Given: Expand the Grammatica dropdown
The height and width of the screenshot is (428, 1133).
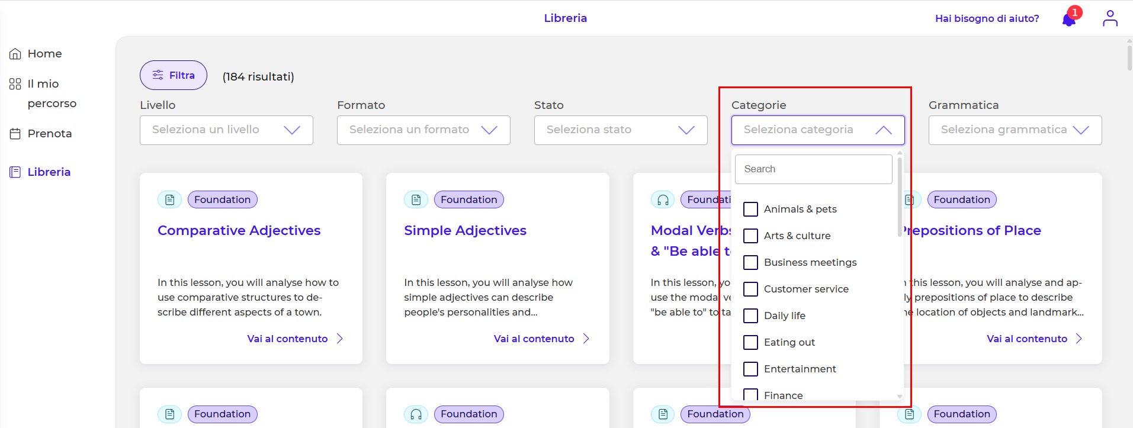Looking at the screenshot, I should pos(1015,130).
